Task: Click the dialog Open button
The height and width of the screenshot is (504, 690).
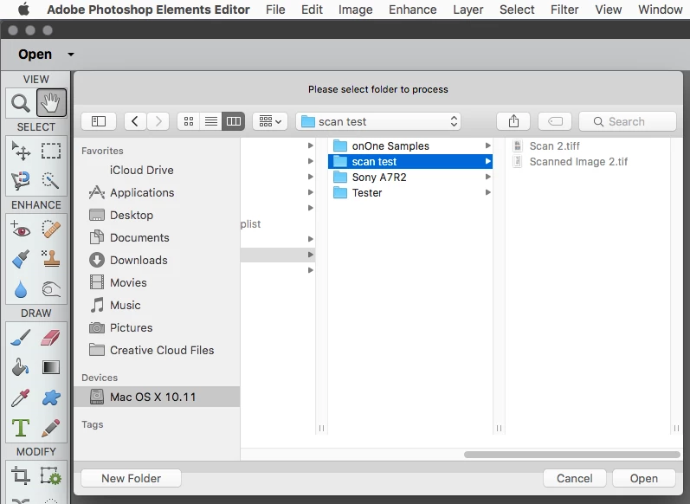Action: (x=644, y=478)
